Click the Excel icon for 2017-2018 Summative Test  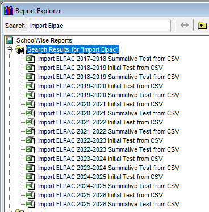click(30, 59)
